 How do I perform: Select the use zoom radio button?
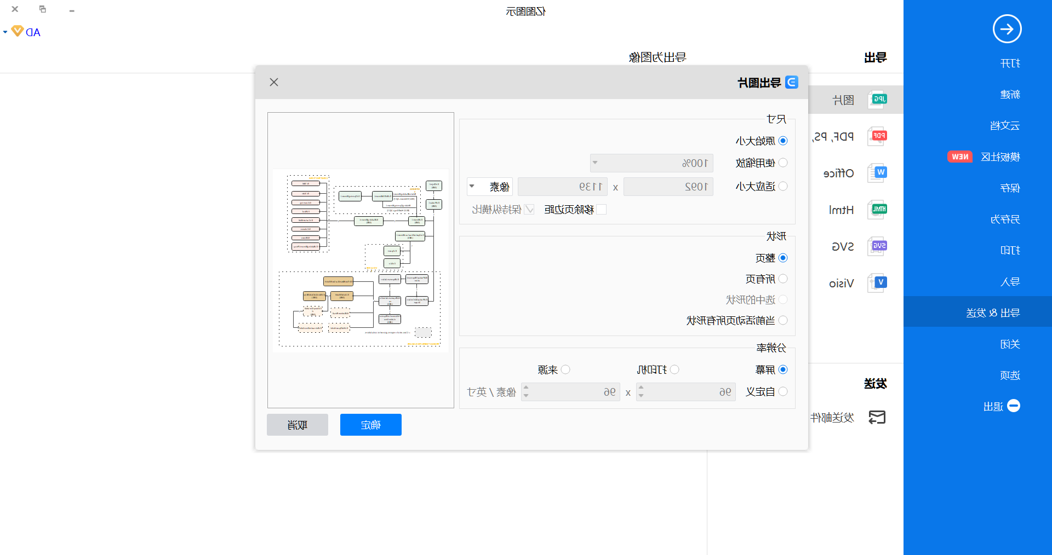tap(783, 163)
